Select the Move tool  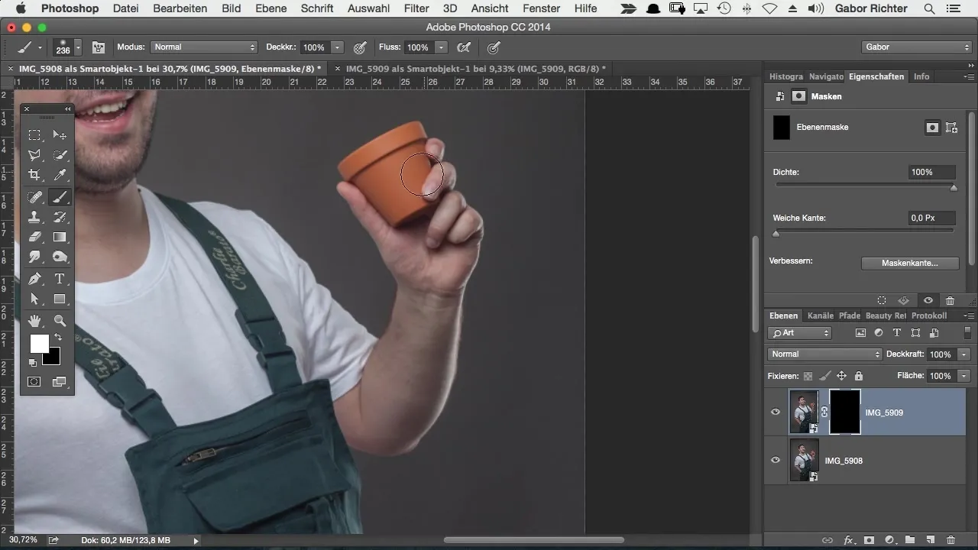tap(60, 135)
